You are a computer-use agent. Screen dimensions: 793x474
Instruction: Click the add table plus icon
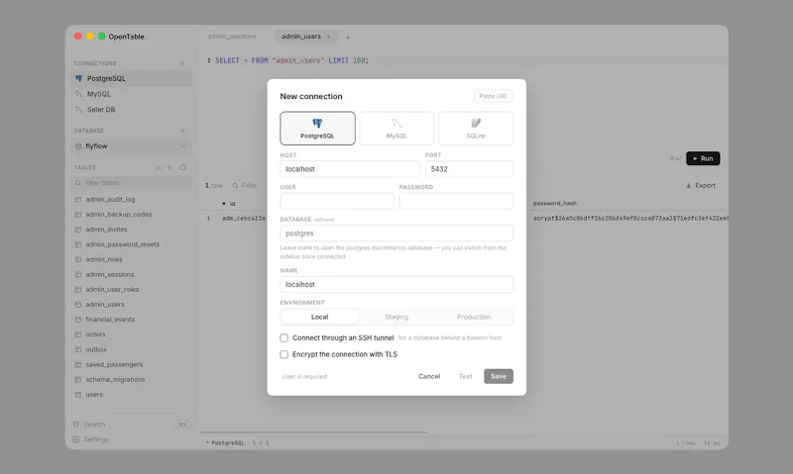[x=170, y=167]
